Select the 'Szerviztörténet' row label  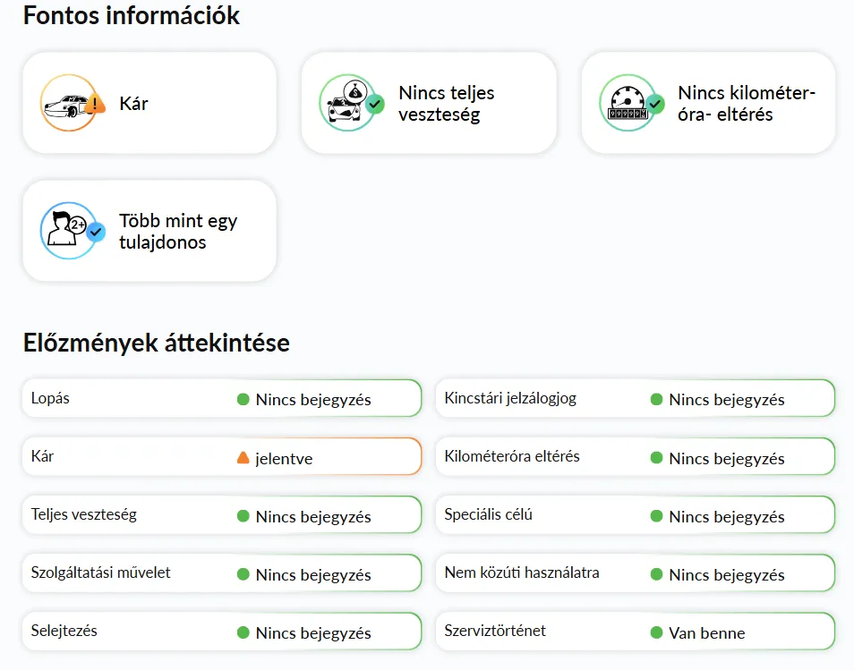(x=495, y=631)
